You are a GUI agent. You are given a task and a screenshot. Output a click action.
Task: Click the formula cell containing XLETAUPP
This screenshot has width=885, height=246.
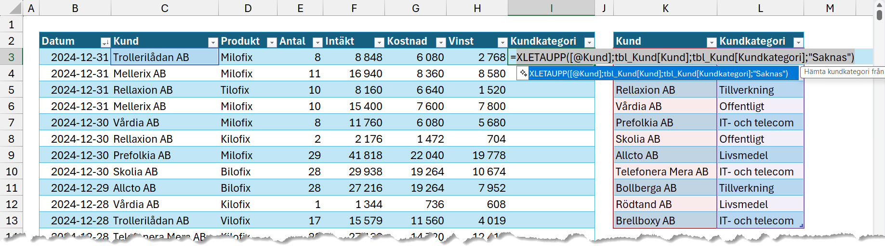551,57
